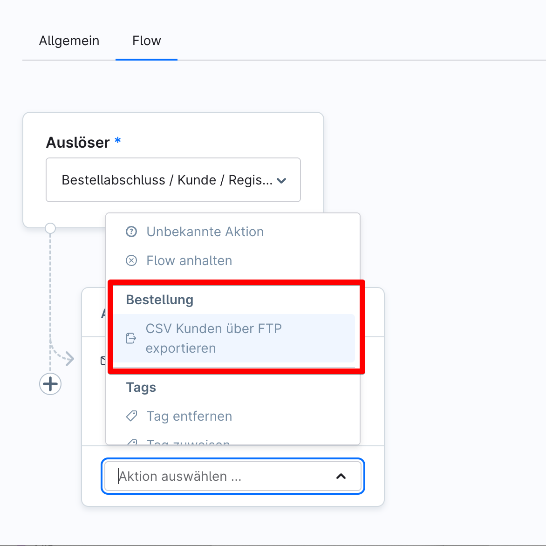546x546 pixels.
Task: Click the tag icon next to Tag zuweisen
Action: pyautogui.click(x=132, y=442)
